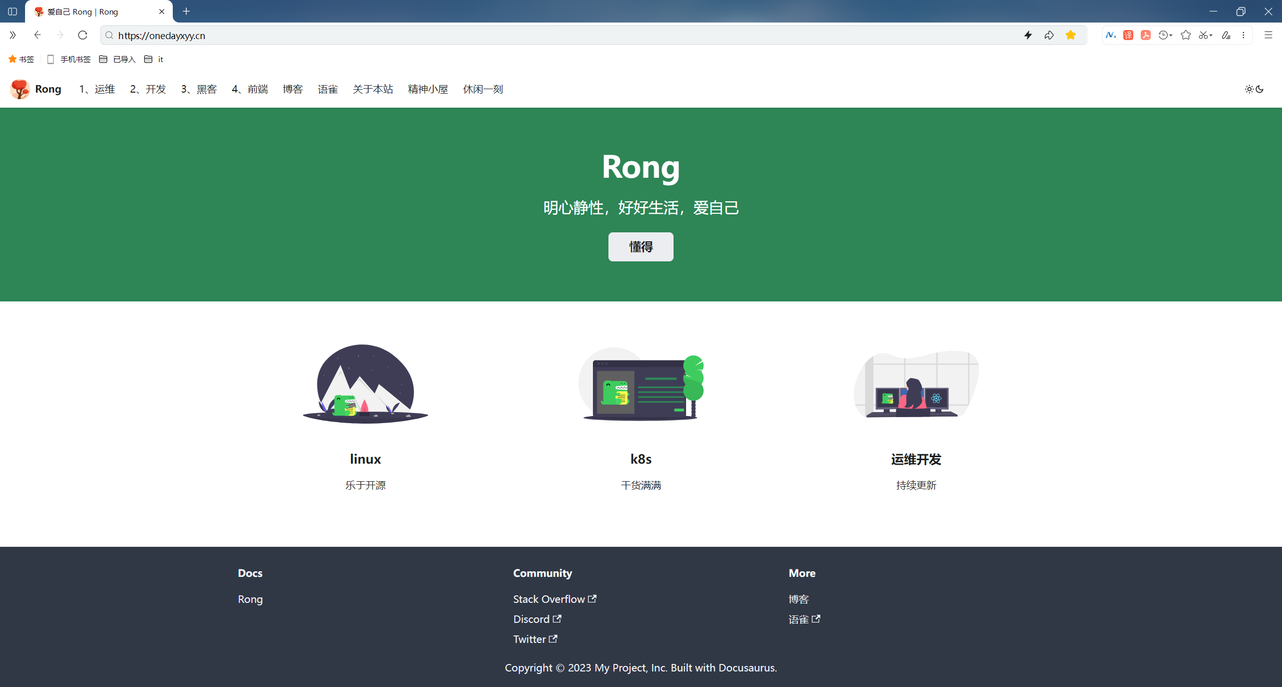Expand the double-chevron toolbar expander
The width and height of the screenshot is (1282, 687).
(13, 35)
